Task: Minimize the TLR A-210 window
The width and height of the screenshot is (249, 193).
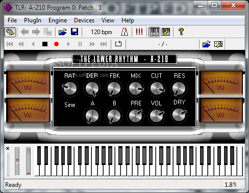Action: pos(201,5)
